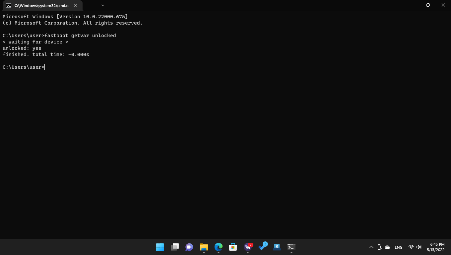Open the blue R app in taskbar
This screenshot has width=451, height=255.
[277, 247]
